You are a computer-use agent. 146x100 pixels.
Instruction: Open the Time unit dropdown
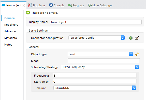coord(95,88)
